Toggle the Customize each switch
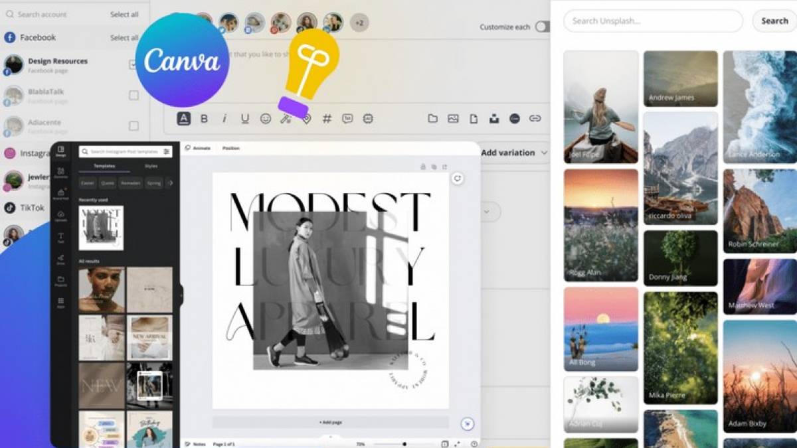Viewport: 797px width, 448px height. point(542,27)
